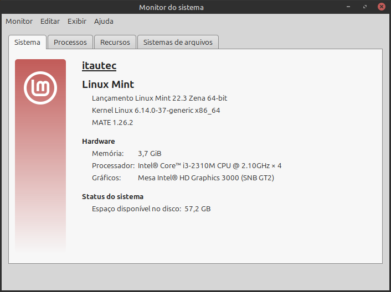Close the Monitor do sistema window

[381, 7]
